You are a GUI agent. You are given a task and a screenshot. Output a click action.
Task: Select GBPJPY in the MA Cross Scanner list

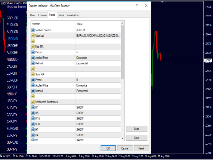[x=12, y=149]
